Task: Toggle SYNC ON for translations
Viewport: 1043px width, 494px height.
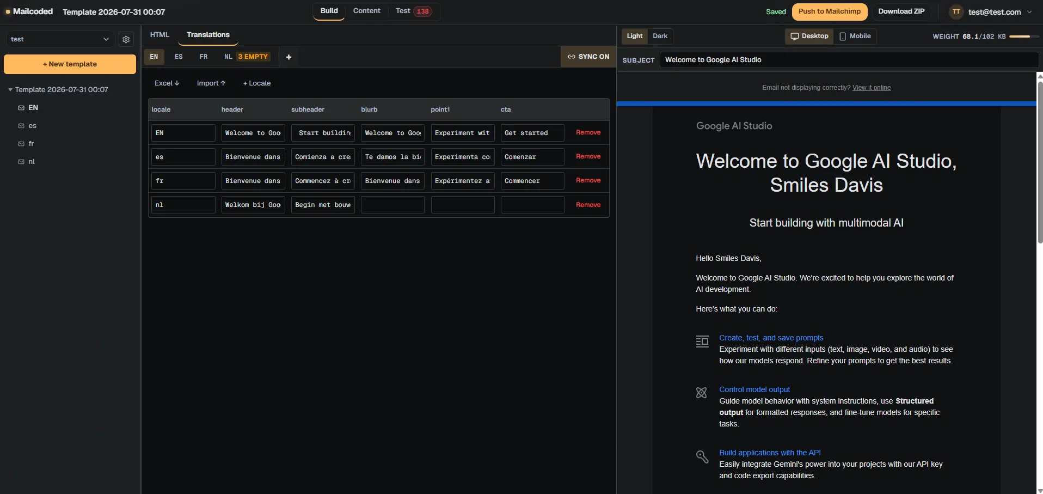Action: [588, 57]
